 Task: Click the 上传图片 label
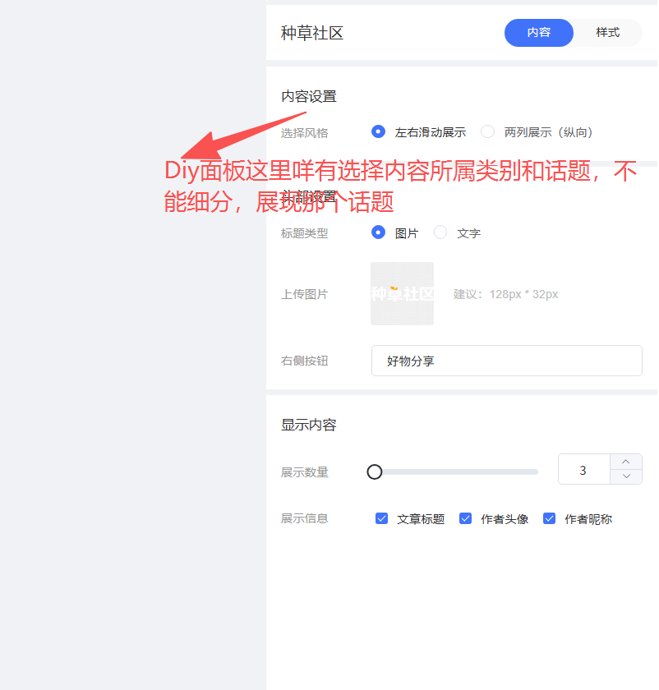tap(305, 294)
